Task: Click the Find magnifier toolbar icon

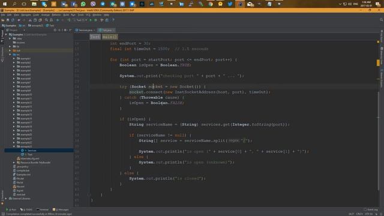Action: point(46,20)
